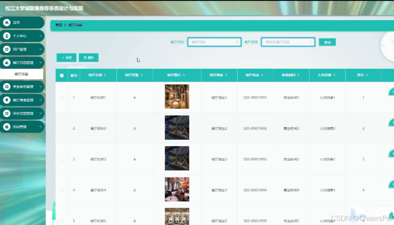394x225 pixels.
Task: Go to 首页 via breadcrumb link
Action: click(x=59, y=25)
